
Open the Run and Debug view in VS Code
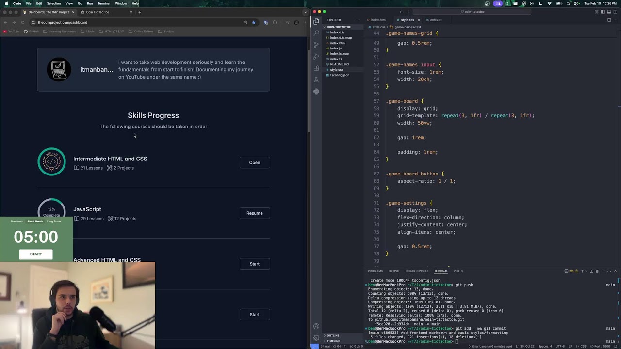[x=316, y=56]
